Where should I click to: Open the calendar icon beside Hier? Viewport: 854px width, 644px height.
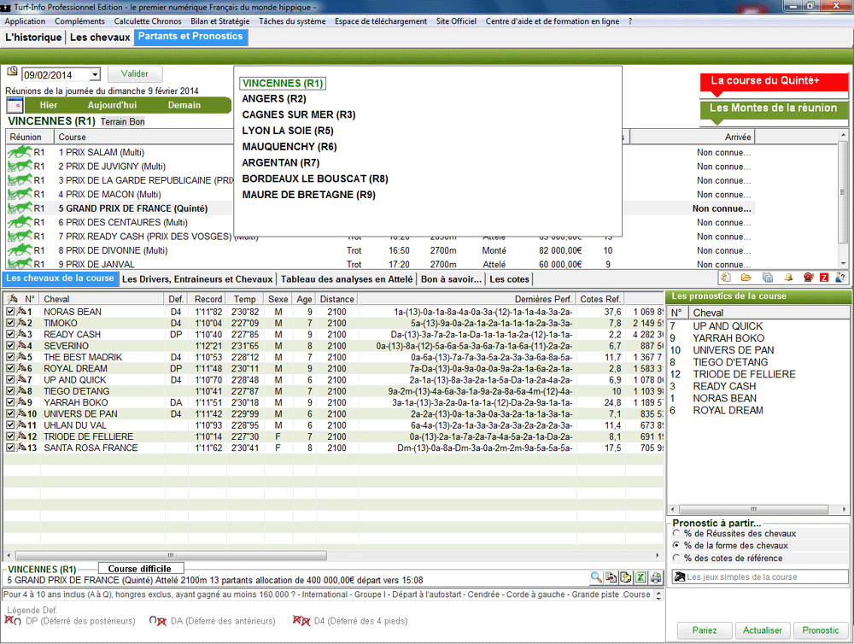(x=15, y=105)
